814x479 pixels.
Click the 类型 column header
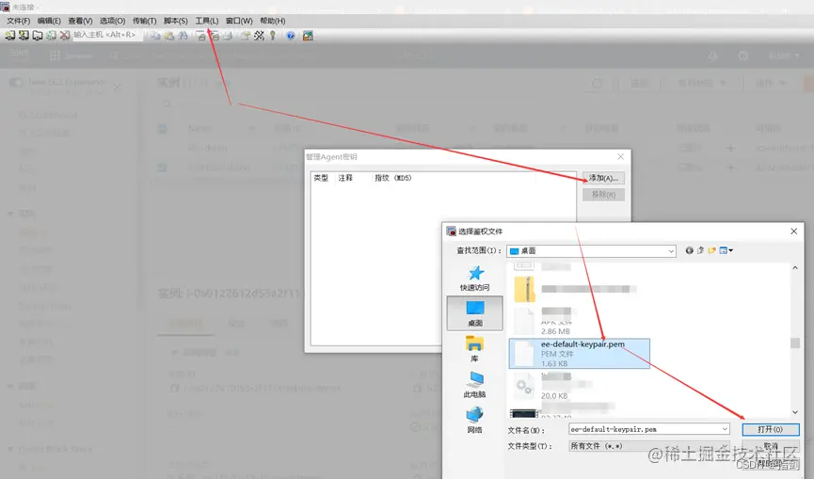321,178
